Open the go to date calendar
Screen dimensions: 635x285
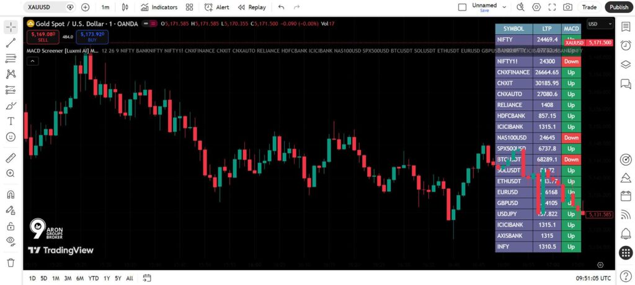(x=147, y=278)
